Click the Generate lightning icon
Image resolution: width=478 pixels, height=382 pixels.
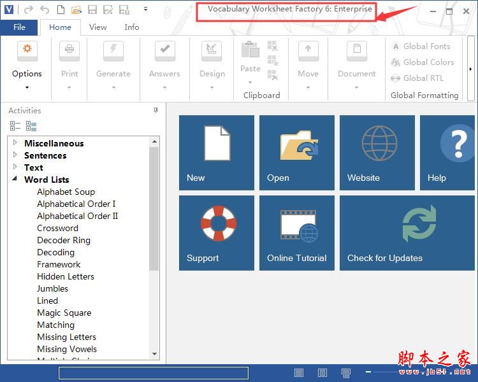point(113,50)
